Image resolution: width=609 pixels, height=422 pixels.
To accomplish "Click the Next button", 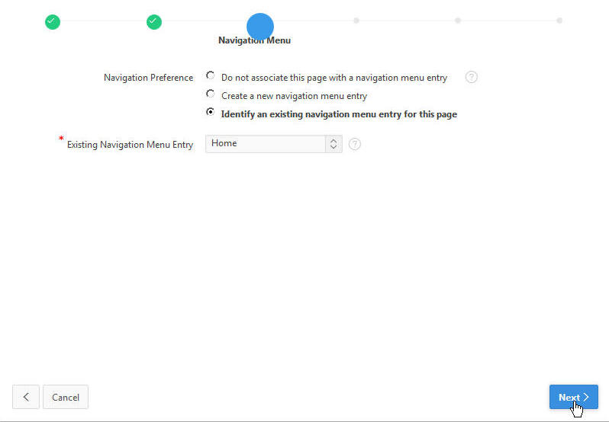I will (574, 397).
